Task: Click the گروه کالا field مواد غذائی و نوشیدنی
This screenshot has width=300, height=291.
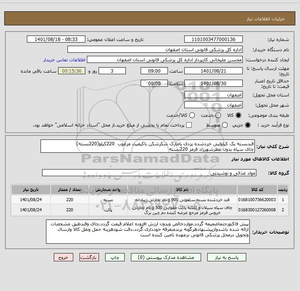Action: click(149, 173)
